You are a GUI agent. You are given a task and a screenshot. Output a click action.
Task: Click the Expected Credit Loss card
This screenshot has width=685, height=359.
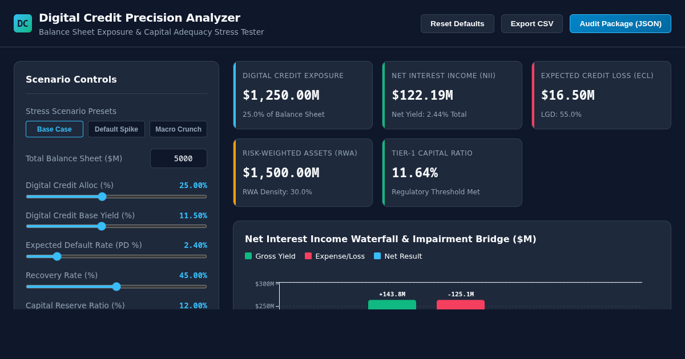(601, 95)
